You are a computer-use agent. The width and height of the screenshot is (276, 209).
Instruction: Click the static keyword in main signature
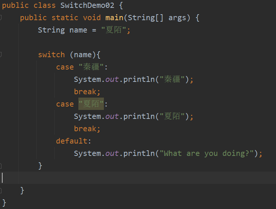[x=65, y=18]
